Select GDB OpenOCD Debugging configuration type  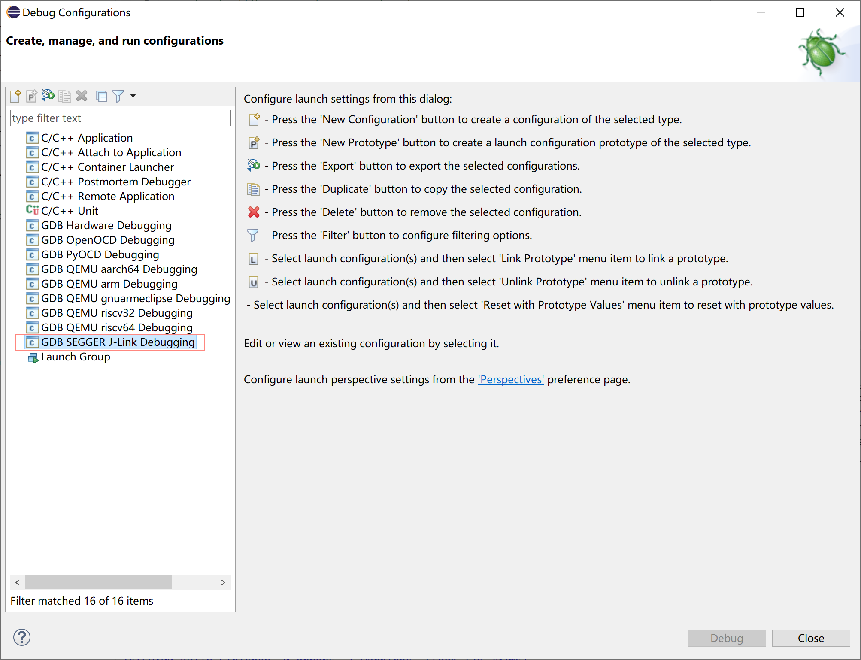coord(108,240)
